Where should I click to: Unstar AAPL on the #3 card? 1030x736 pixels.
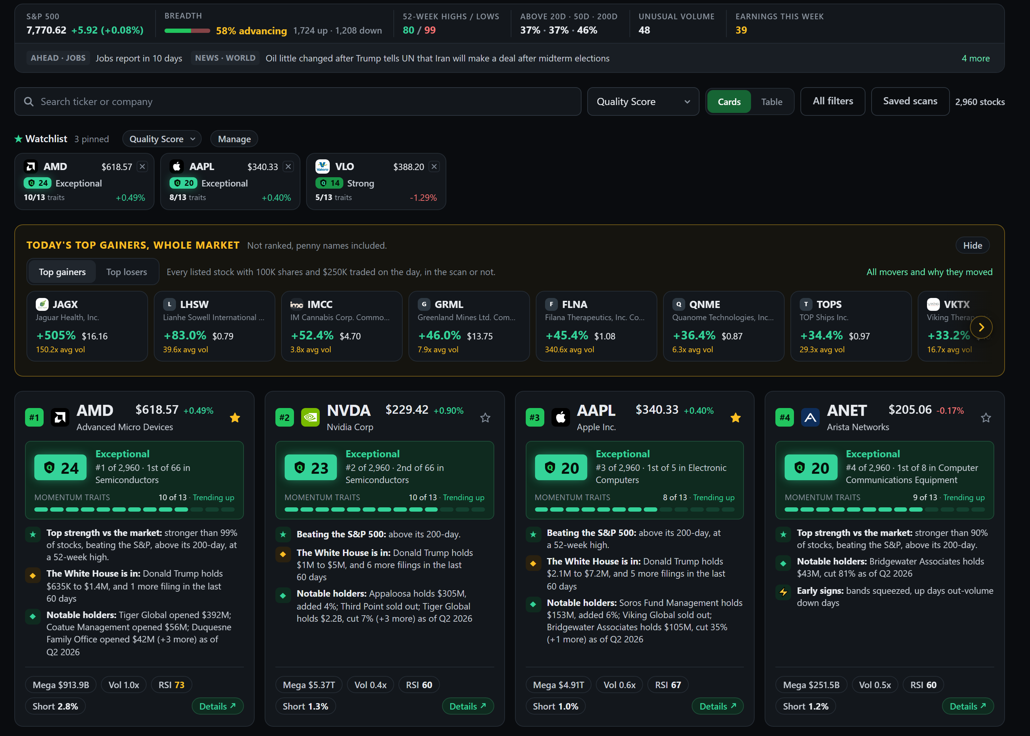[736, 417]
